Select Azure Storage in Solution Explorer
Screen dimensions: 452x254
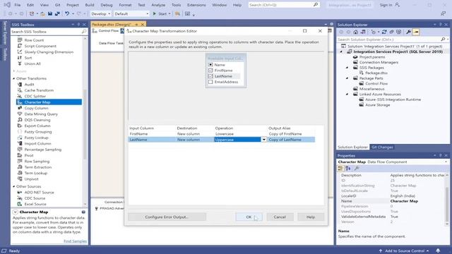coord(377,105)
